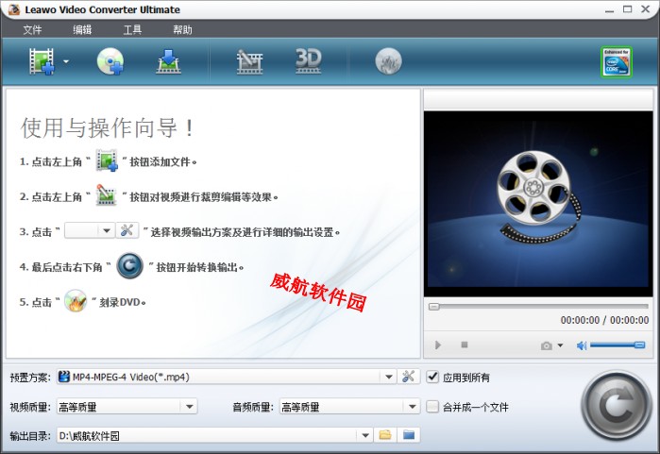Click the Leawo app icon in title bar
This screenshot has height=454, width=660.
pyautogui.click(x=14, y=9)
